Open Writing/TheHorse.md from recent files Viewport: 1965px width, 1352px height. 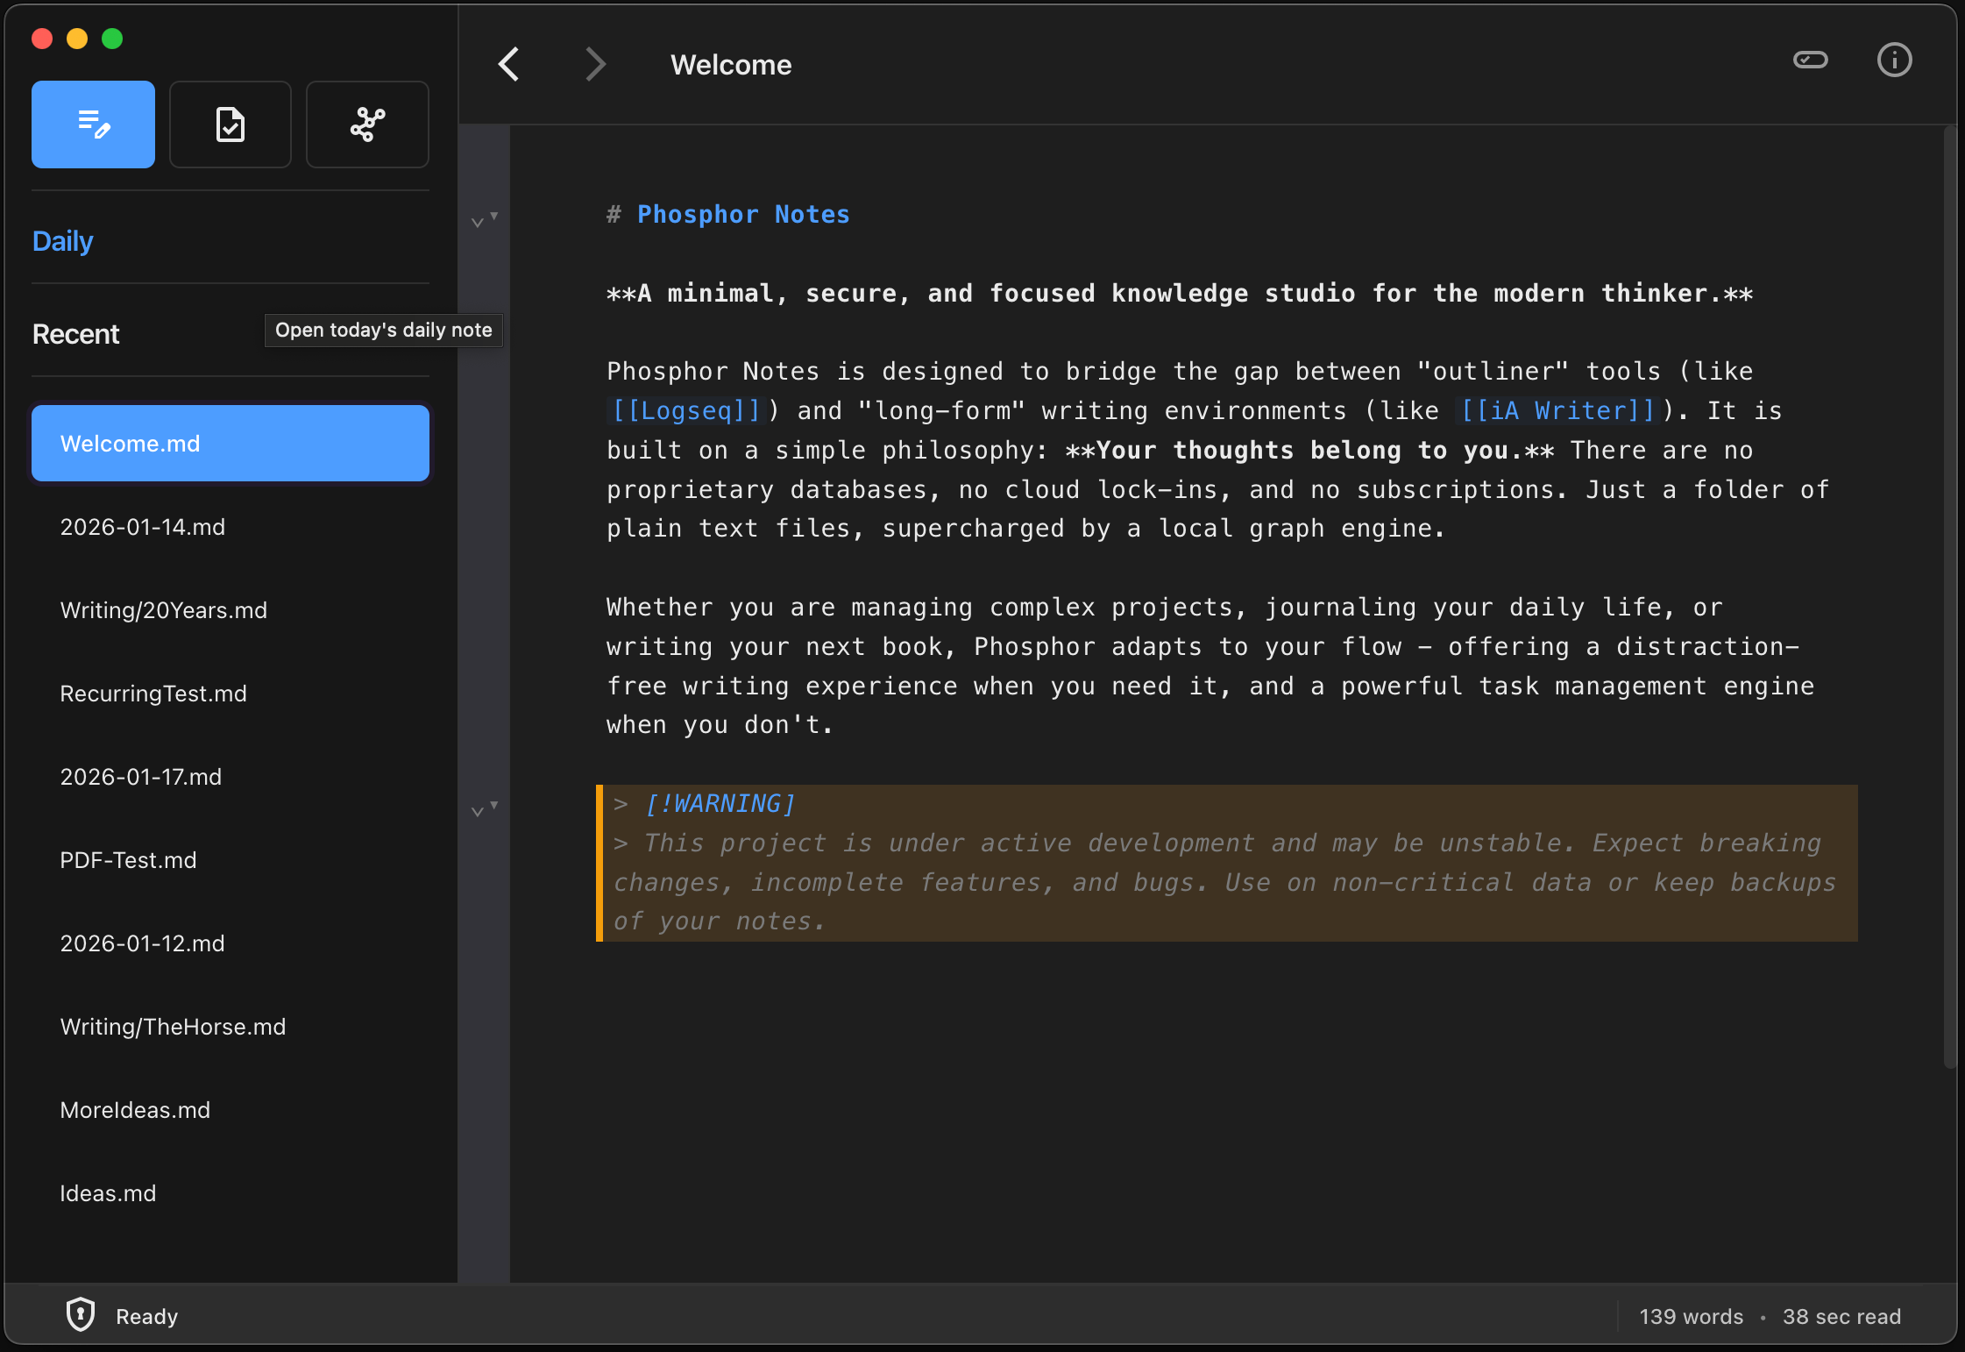coord(173,1026)
